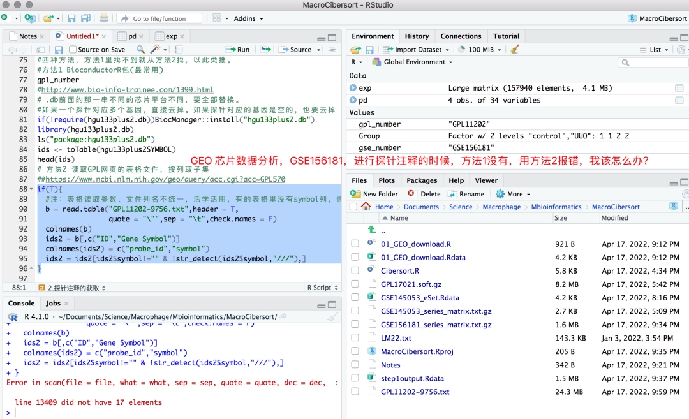The height and width of the screenshot is (419, 689).
Task: Click the Open File folder icon
Action: pos(48,18)
